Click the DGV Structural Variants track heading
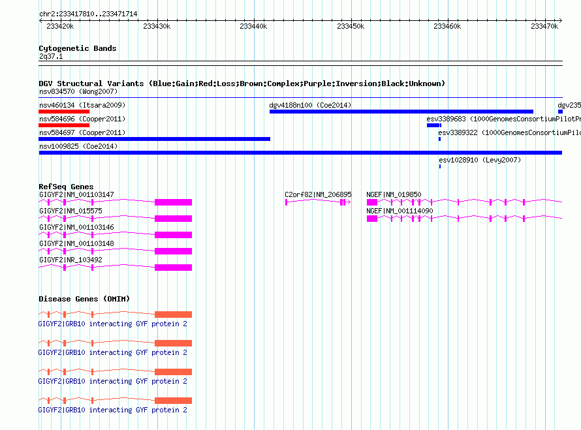The width and height of the screenshot is (581, 430). point(242,84)
